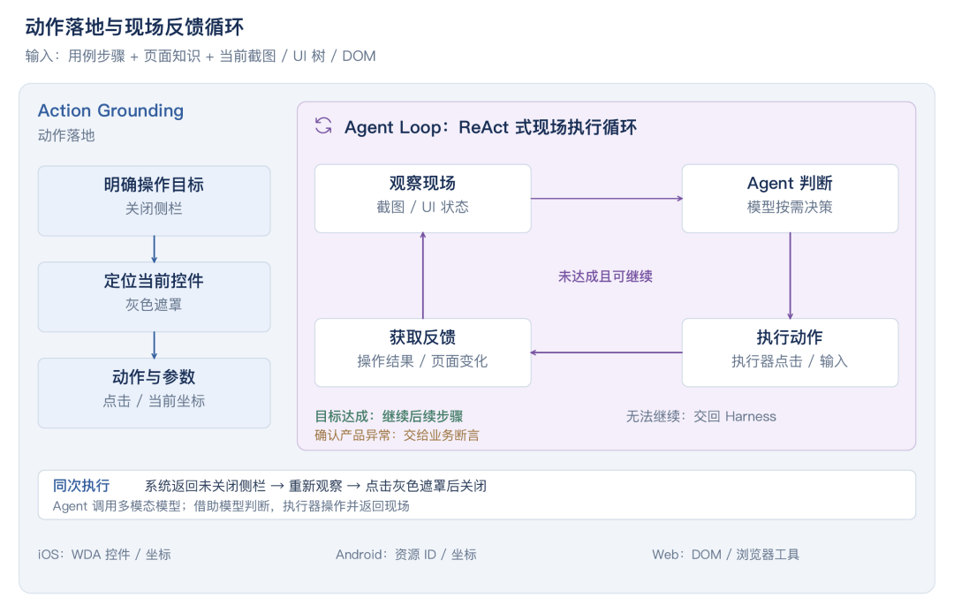The width and height of the screenshot is (954, 598).
Task: Click "Web：DOM / 浏览器工具" footer text
Action: pos(726,554)
